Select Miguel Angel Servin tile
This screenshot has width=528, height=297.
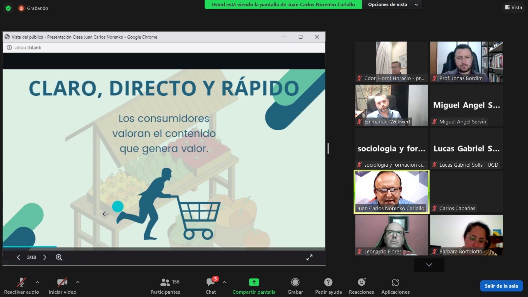(467, 105)
